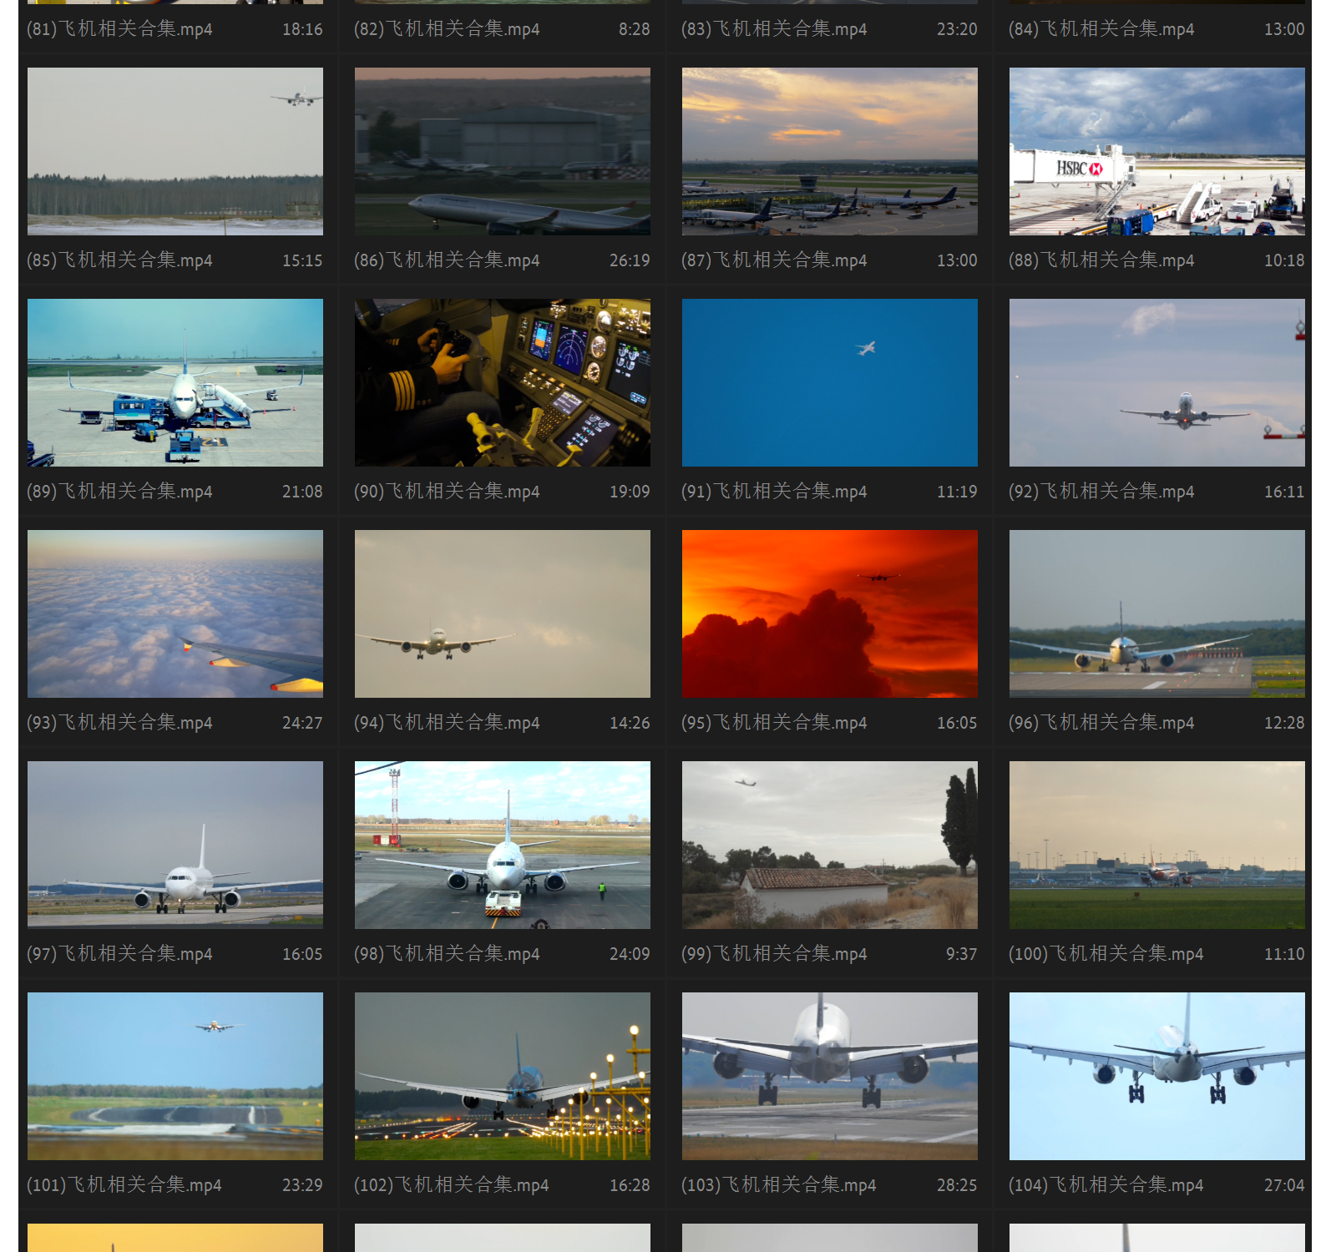Click file name (104)飞机相关合集.mp4
This screenshot has width=1336, height=1252.
coord(1106,1185)
